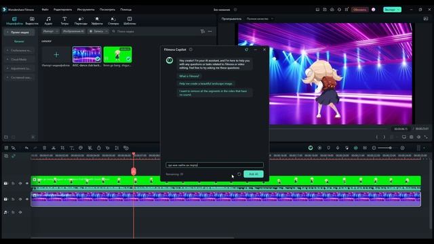The image size is (434, 244).
Task: Click the 'What is Filmora?' suggestion
Action: [189, 76]
